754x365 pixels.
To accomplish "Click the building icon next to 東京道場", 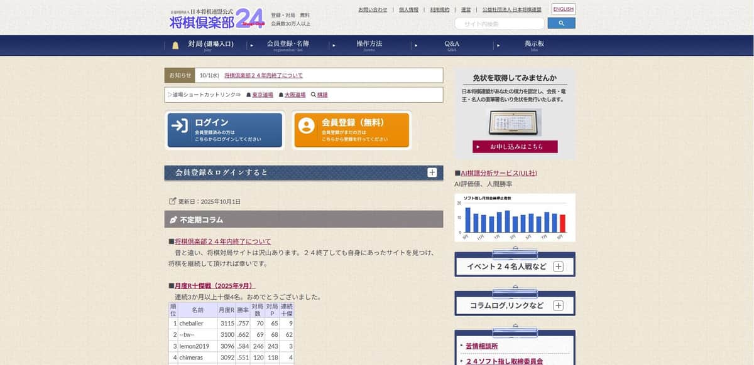I will click(248, 94).
